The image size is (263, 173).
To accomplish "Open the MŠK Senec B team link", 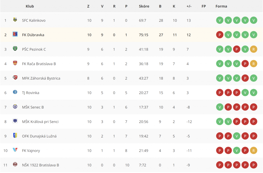I will (x=33, y=107).
